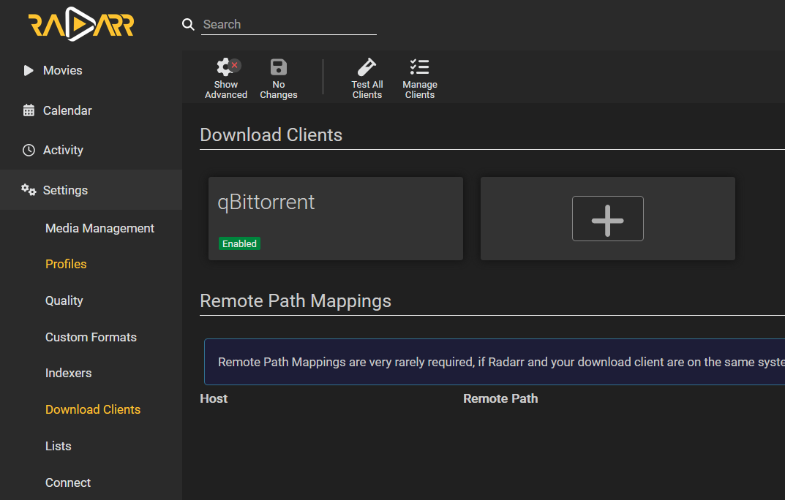Go to Profiles settings
Viewport: 785px width, 500px height.
[66, 264]
